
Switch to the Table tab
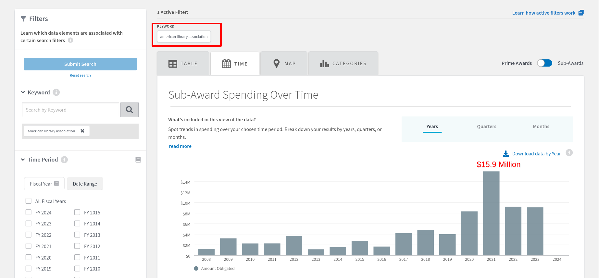click(x=183, y=64)
